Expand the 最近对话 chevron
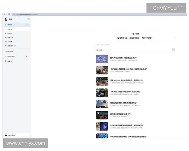This screenshot has height=151, width=189. coord(28,51)
